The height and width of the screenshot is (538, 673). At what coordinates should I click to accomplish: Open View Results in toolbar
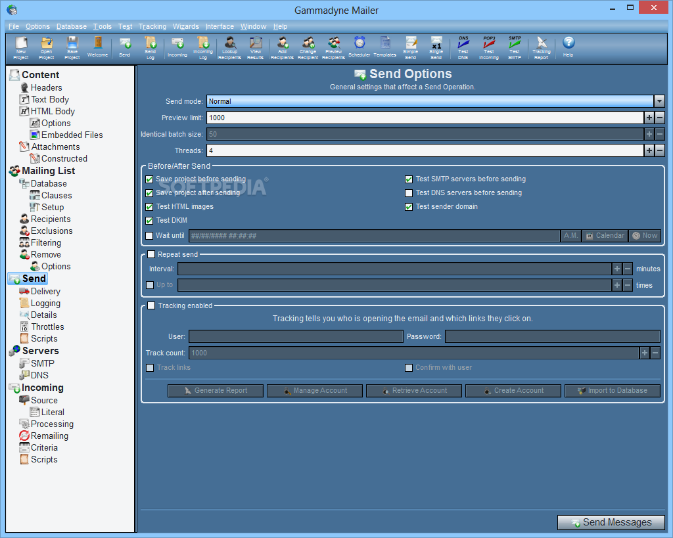pos(256,48)
